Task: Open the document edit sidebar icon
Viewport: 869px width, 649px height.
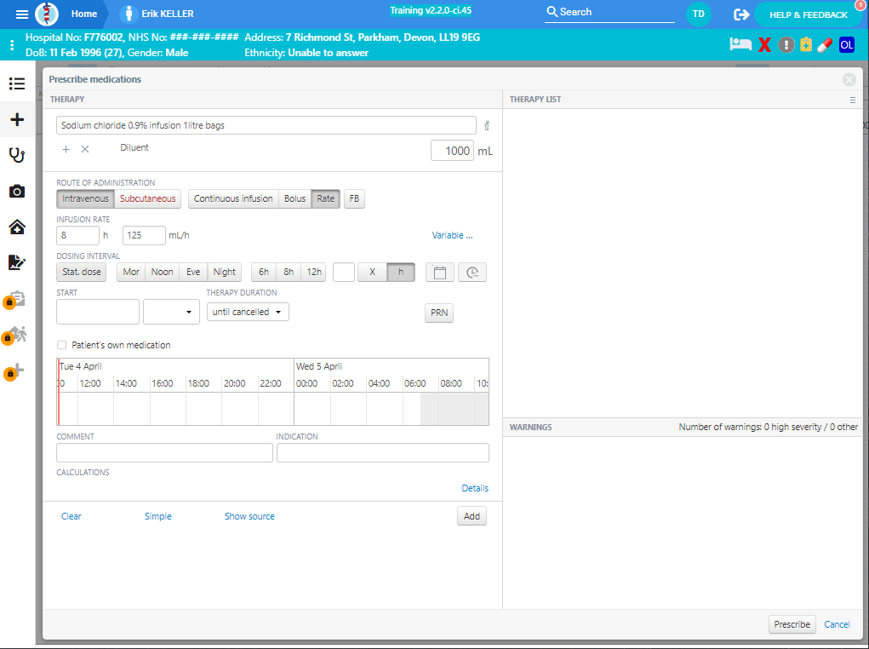Action: click(x=17, y=262)
